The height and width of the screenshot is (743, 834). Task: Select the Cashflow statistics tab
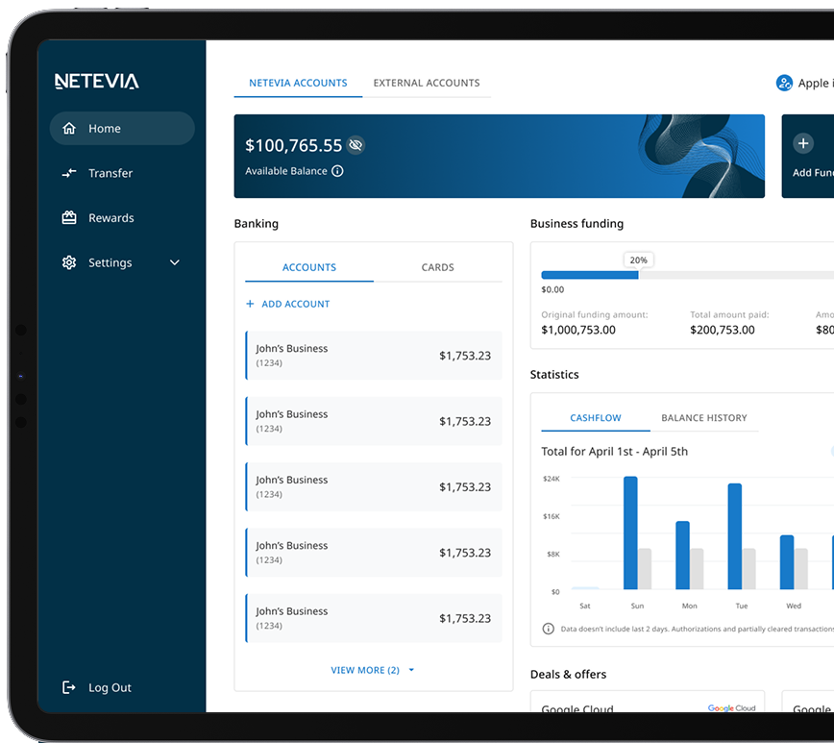point(596,418)
